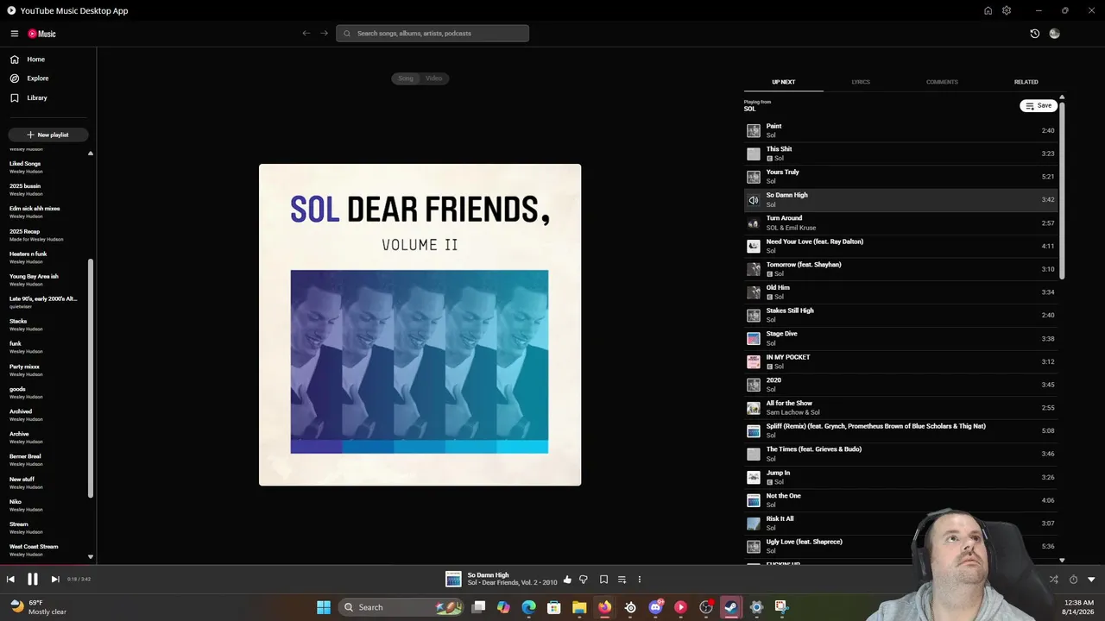Image resolution: width=1105 pixels, height=621 pixels.
Task: Click the YouTube Music logo
Action: [x=41, y=34]
